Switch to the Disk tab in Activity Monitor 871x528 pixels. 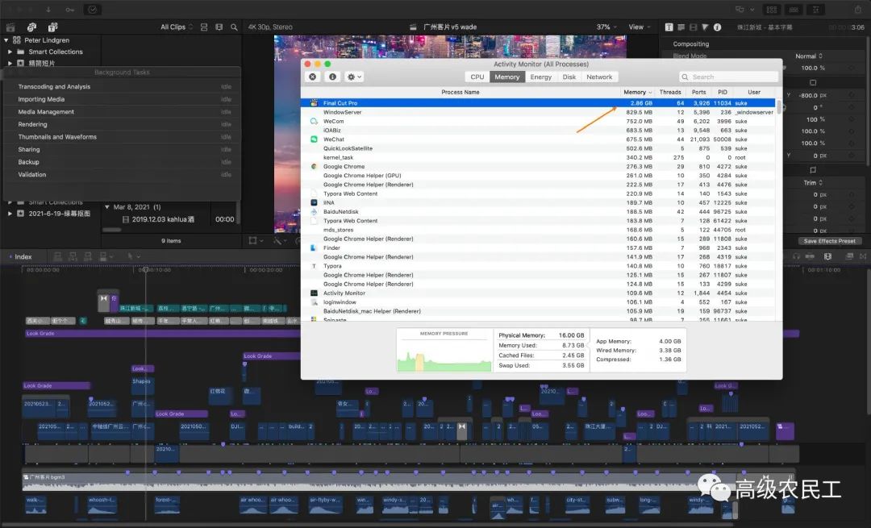pyautogui.click(x=569, y=77)
